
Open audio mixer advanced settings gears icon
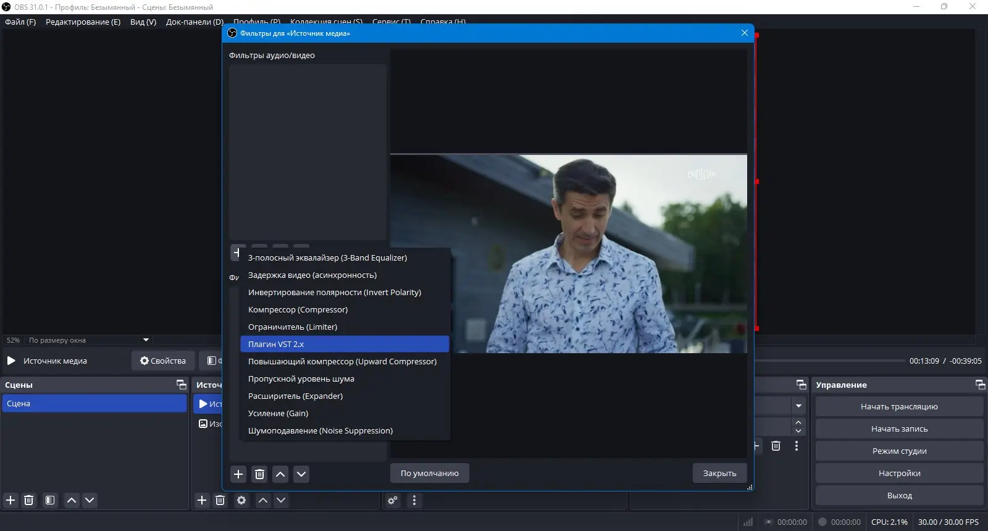[393, 500]
